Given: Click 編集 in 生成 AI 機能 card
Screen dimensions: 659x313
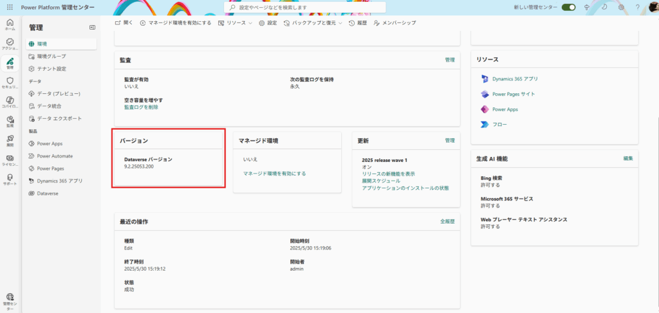Looking at the screenshot, I should click(628, 159).
